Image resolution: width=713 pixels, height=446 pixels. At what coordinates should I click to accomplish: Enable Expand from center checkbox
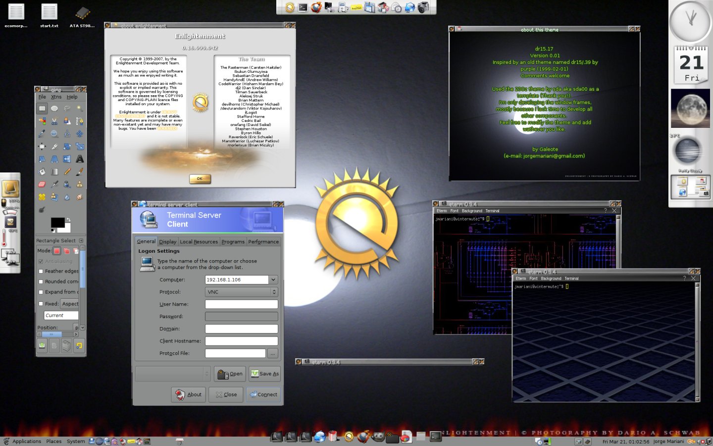coord(41,292)
